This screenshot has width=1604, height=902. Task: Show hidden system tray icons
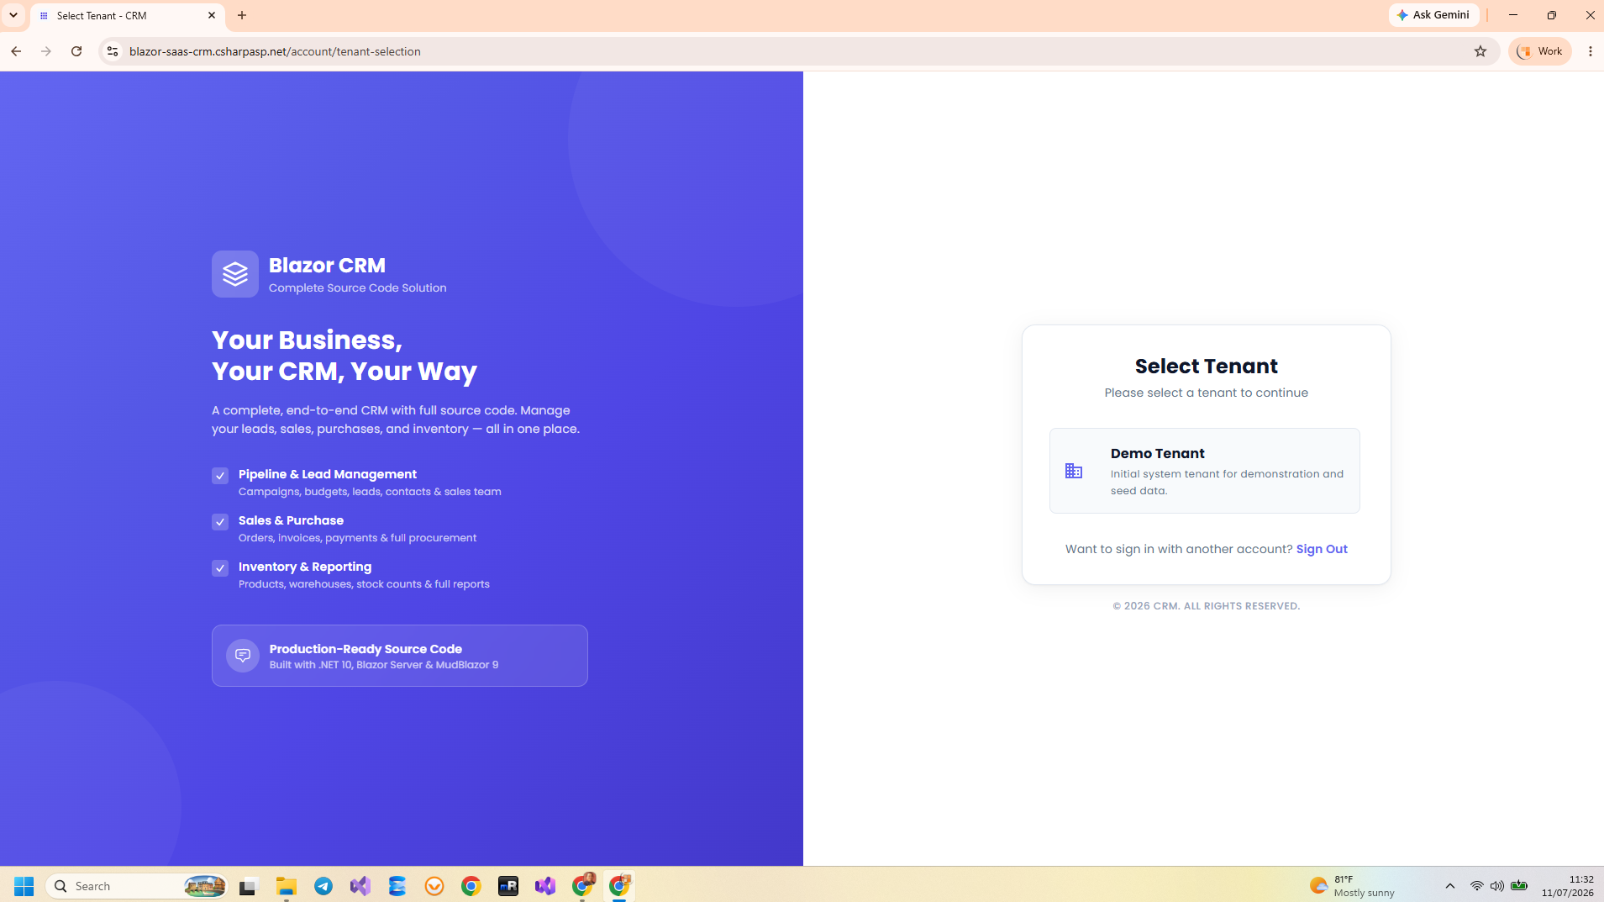tap(1450, 886)
